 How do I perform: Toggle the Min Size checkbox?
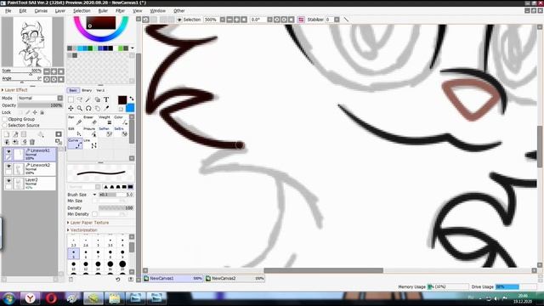pyautogui.click(x=94, y=201)
